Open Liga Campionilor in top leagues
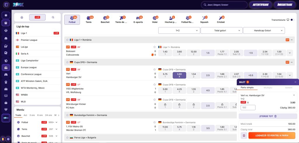 tap(37, 61)
